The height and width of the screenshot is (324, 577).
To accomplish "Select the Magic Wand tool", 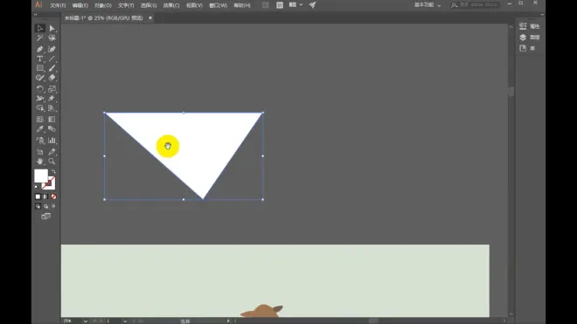I will (39, 38).
